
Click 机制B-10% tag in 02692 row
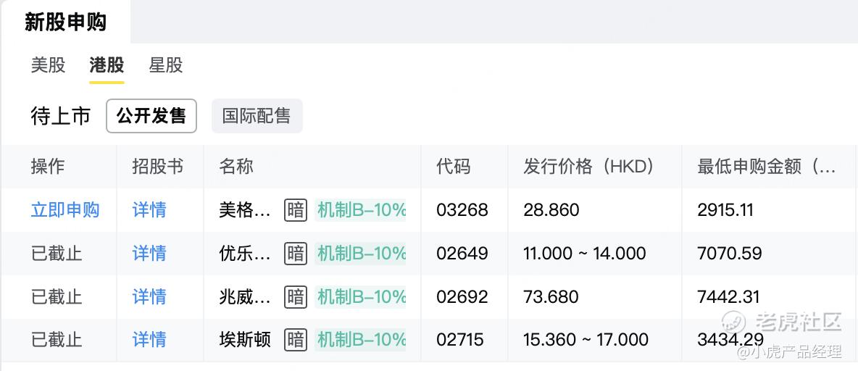(361, 296)
